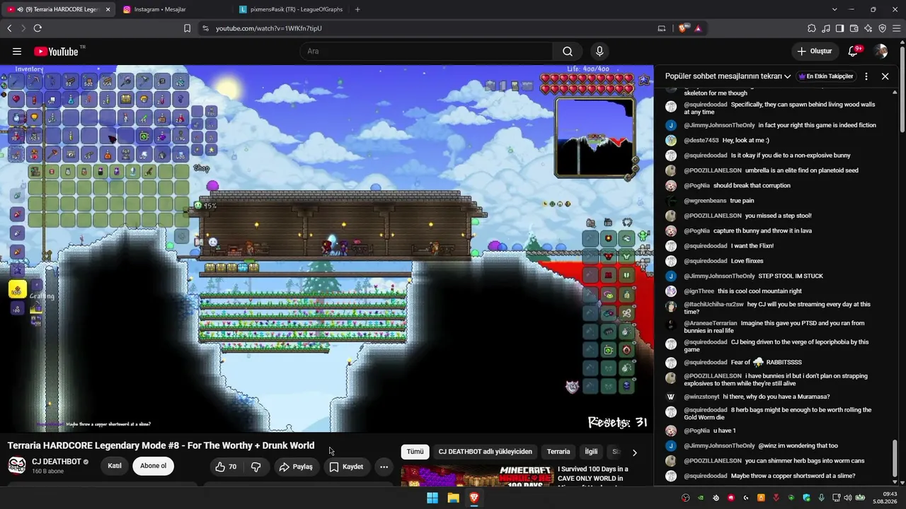This screenshot has width=906, height=509.
Task: Open browser extensions puzzle icon
Action: click(811, 28)
